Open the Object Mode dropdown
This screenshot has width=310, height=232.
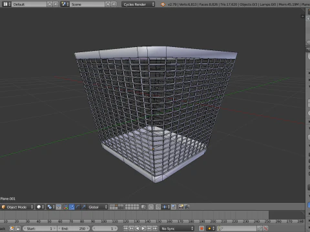pos(17,207)
